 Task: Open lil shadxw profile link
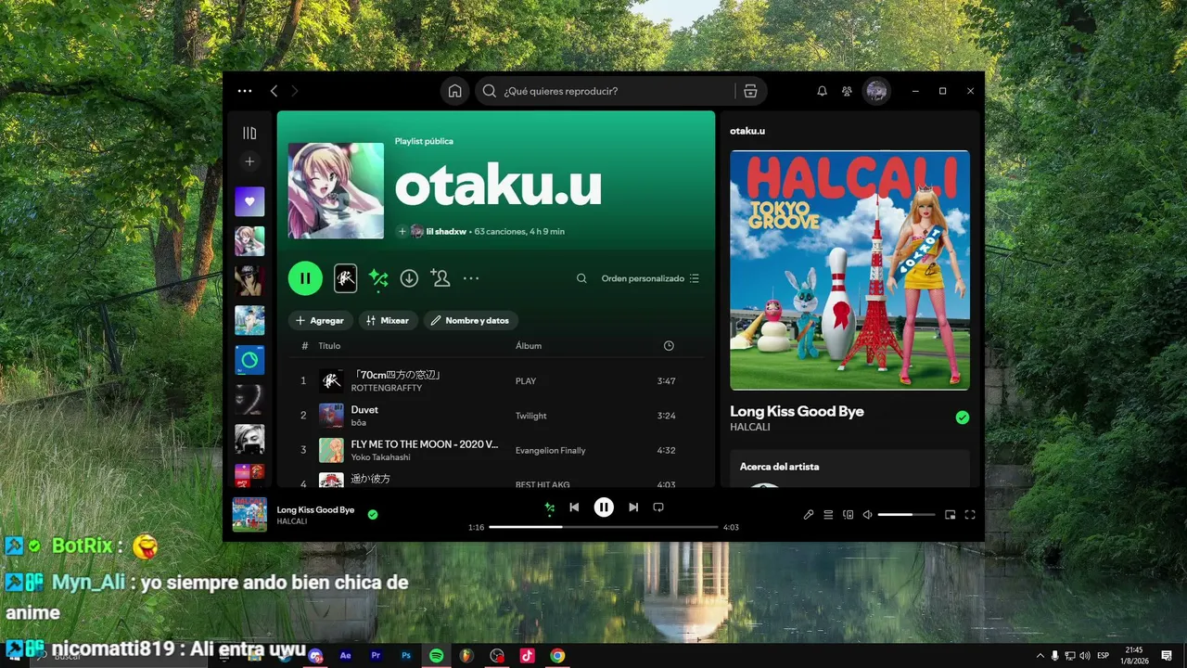pyautogui.click(x=446, y=231)
